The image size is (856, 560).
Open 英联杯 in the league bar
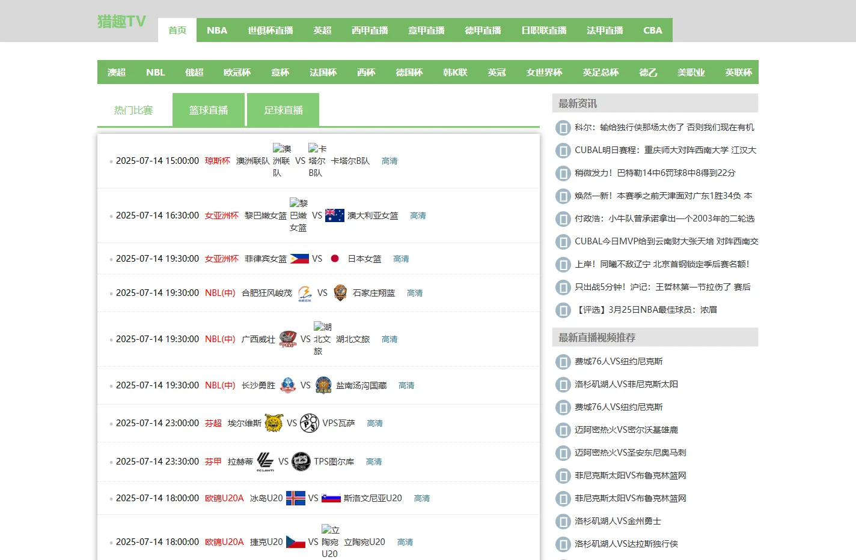coord(739,72)
